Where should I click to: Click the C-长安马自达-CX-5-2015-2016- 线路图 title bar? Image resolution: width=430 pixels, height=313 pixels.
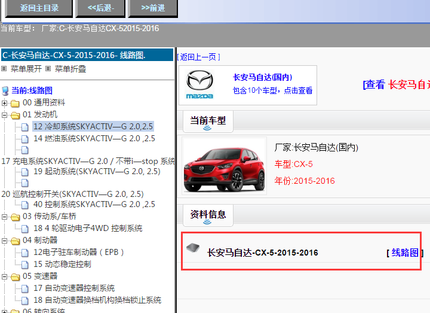click(87, 55)
